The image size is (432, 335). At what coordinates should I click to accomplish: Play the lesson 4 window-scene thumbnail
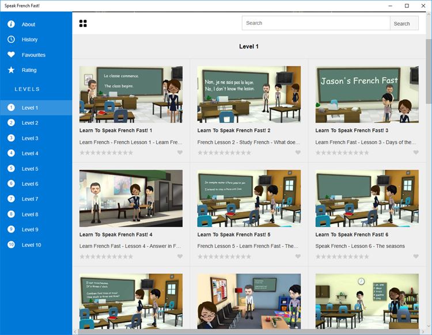click(x=131, y=198)
